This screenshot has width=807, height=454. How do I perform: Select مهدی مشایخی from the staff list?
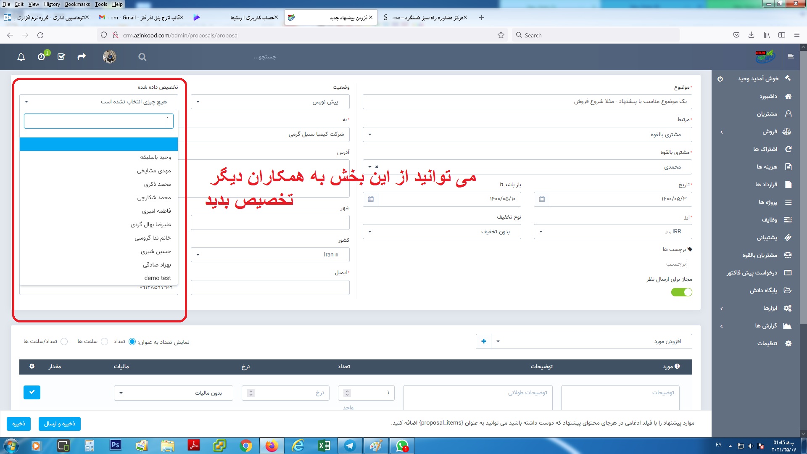point(99,171)
